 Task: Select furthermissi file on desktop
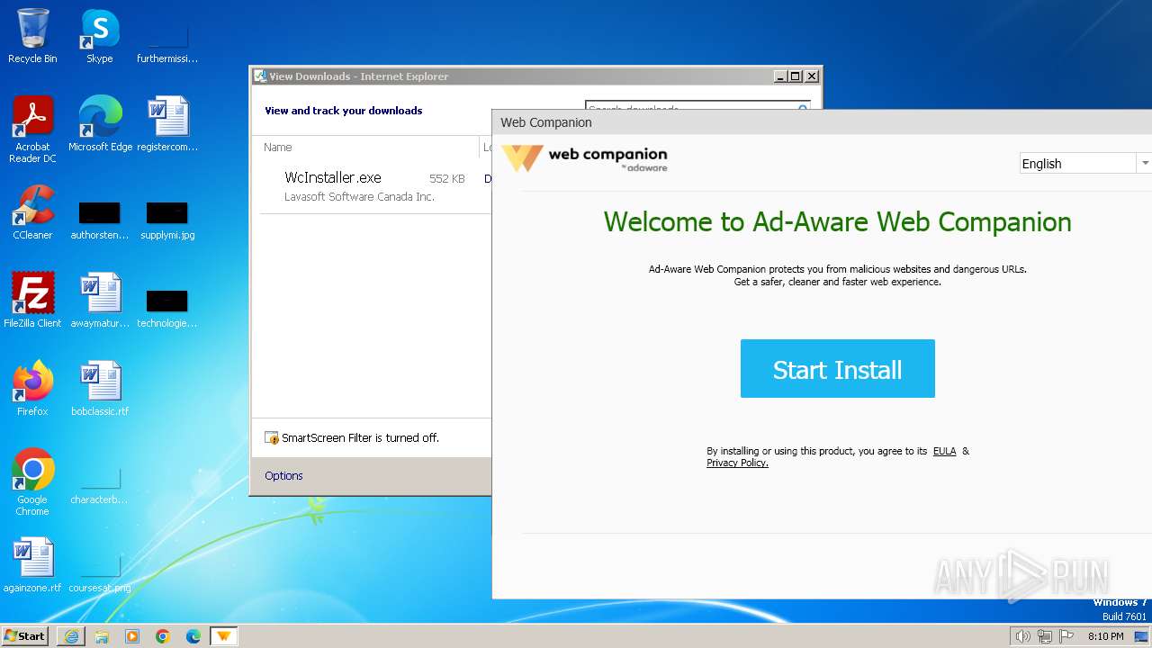pos(167,43)
